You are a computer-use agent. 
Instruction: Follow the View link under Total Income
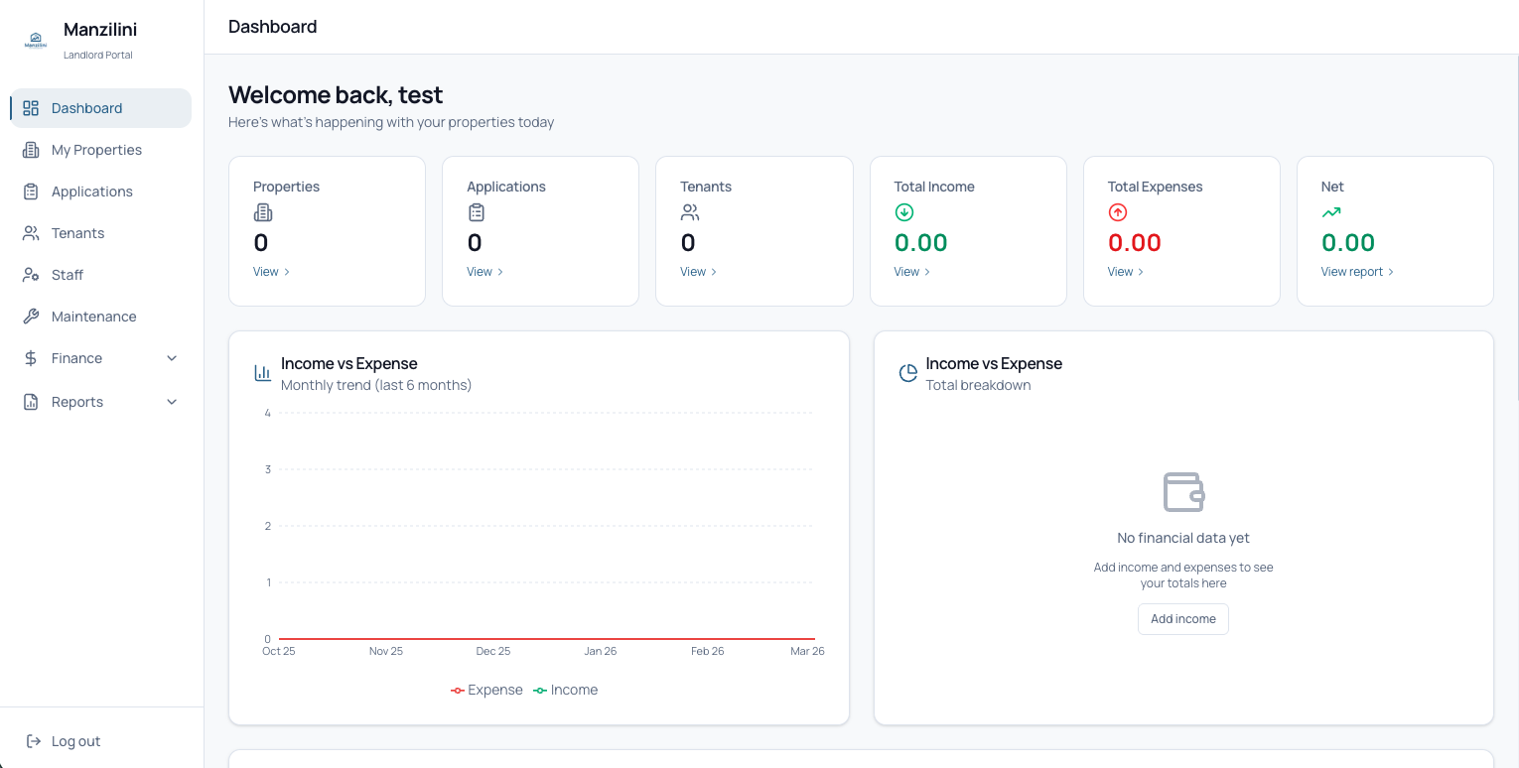[x=911, y=272]
